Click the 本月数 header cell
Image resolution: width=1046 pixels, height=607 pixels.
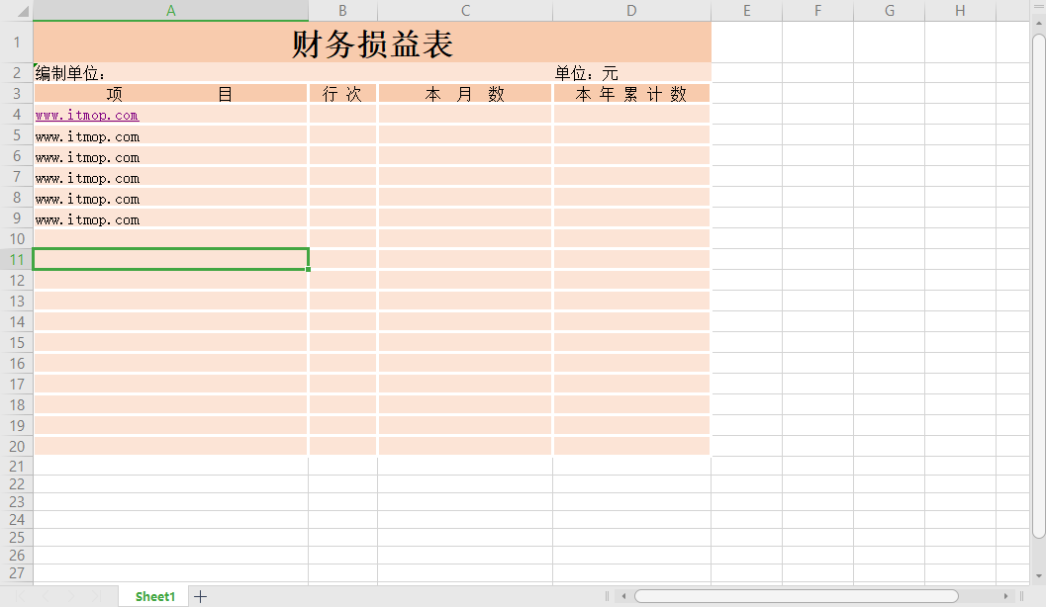(464, 93)
